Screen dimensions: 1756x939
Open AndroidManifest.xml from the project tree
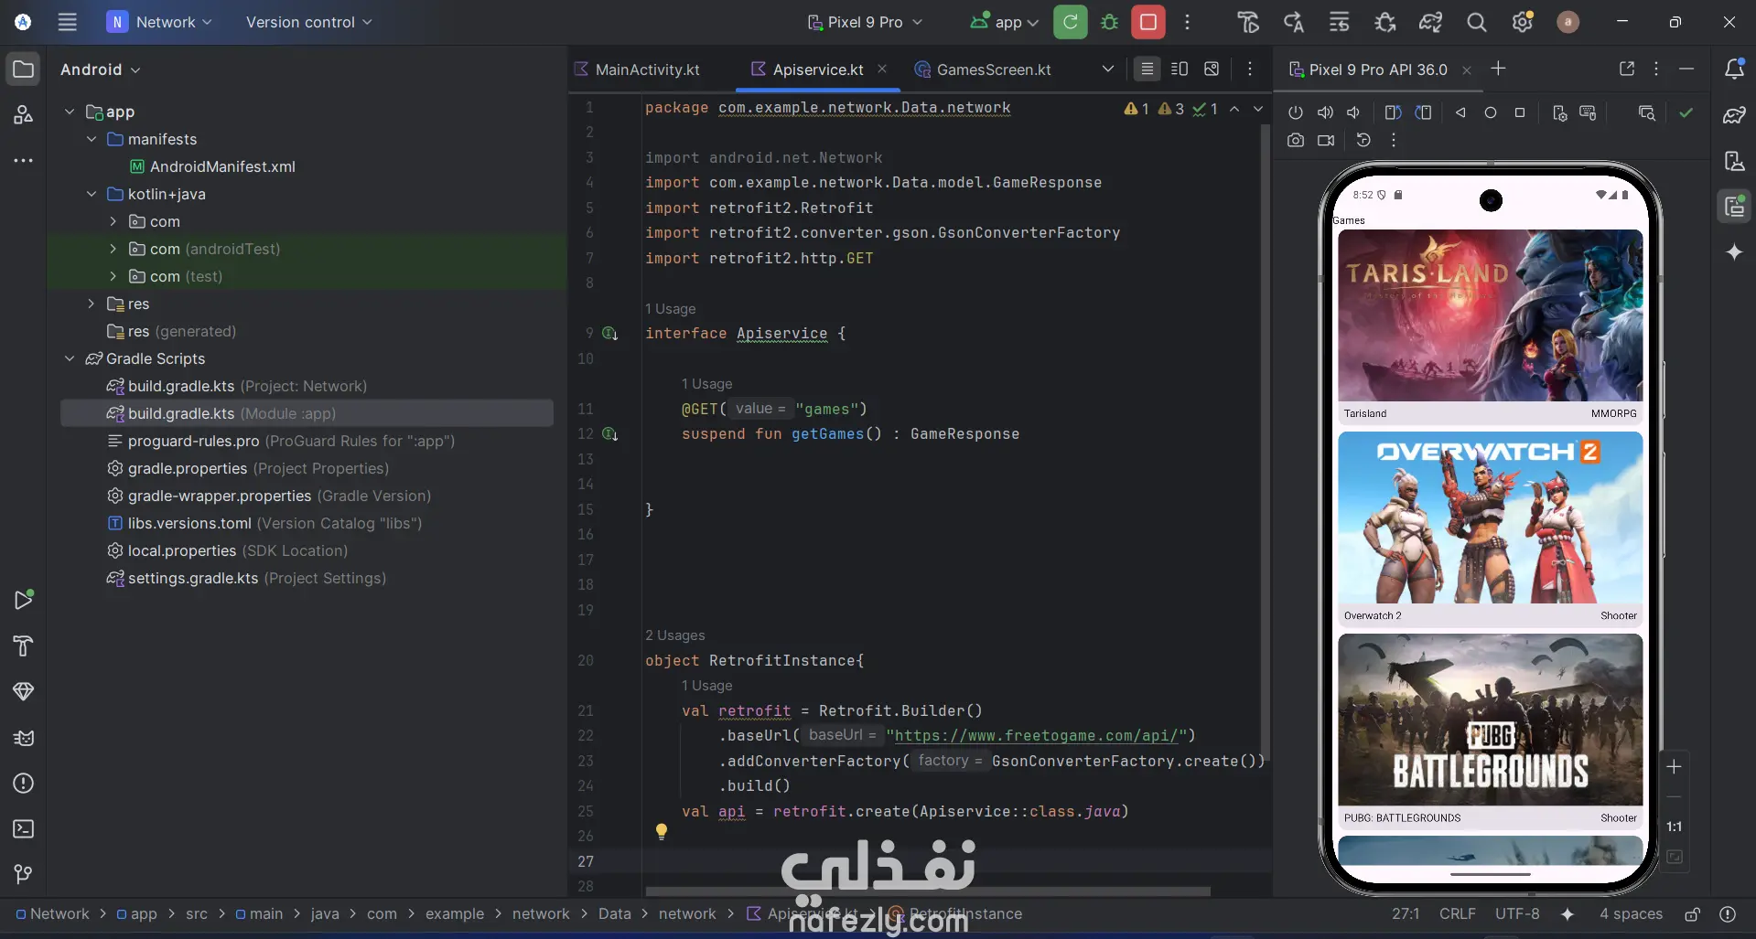222,166
